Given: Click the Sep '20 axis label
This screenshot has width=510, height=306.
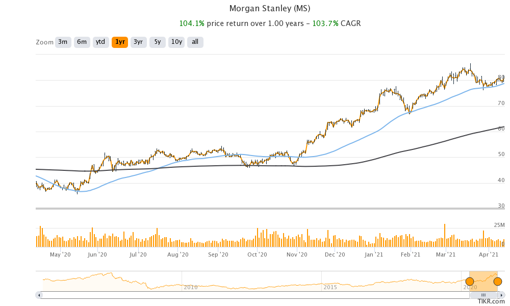Looking at the screenshot, I should coord(218,254).
